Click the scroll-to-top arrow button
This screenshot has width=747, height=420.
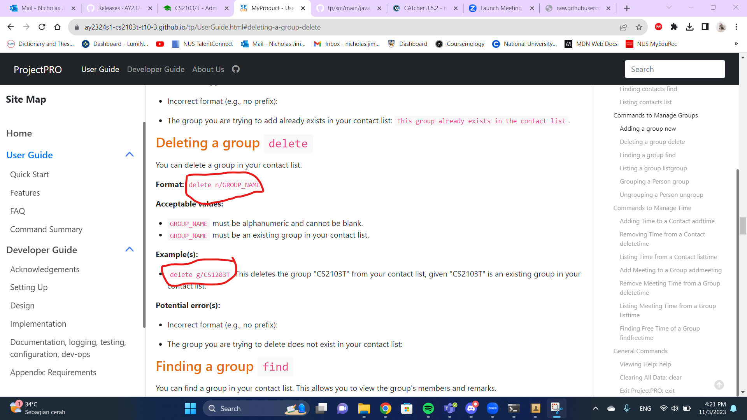(x=719, y=385)
